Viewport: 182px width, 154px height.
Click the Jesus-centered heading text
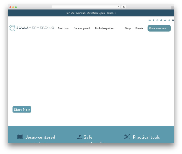point(40,137)
